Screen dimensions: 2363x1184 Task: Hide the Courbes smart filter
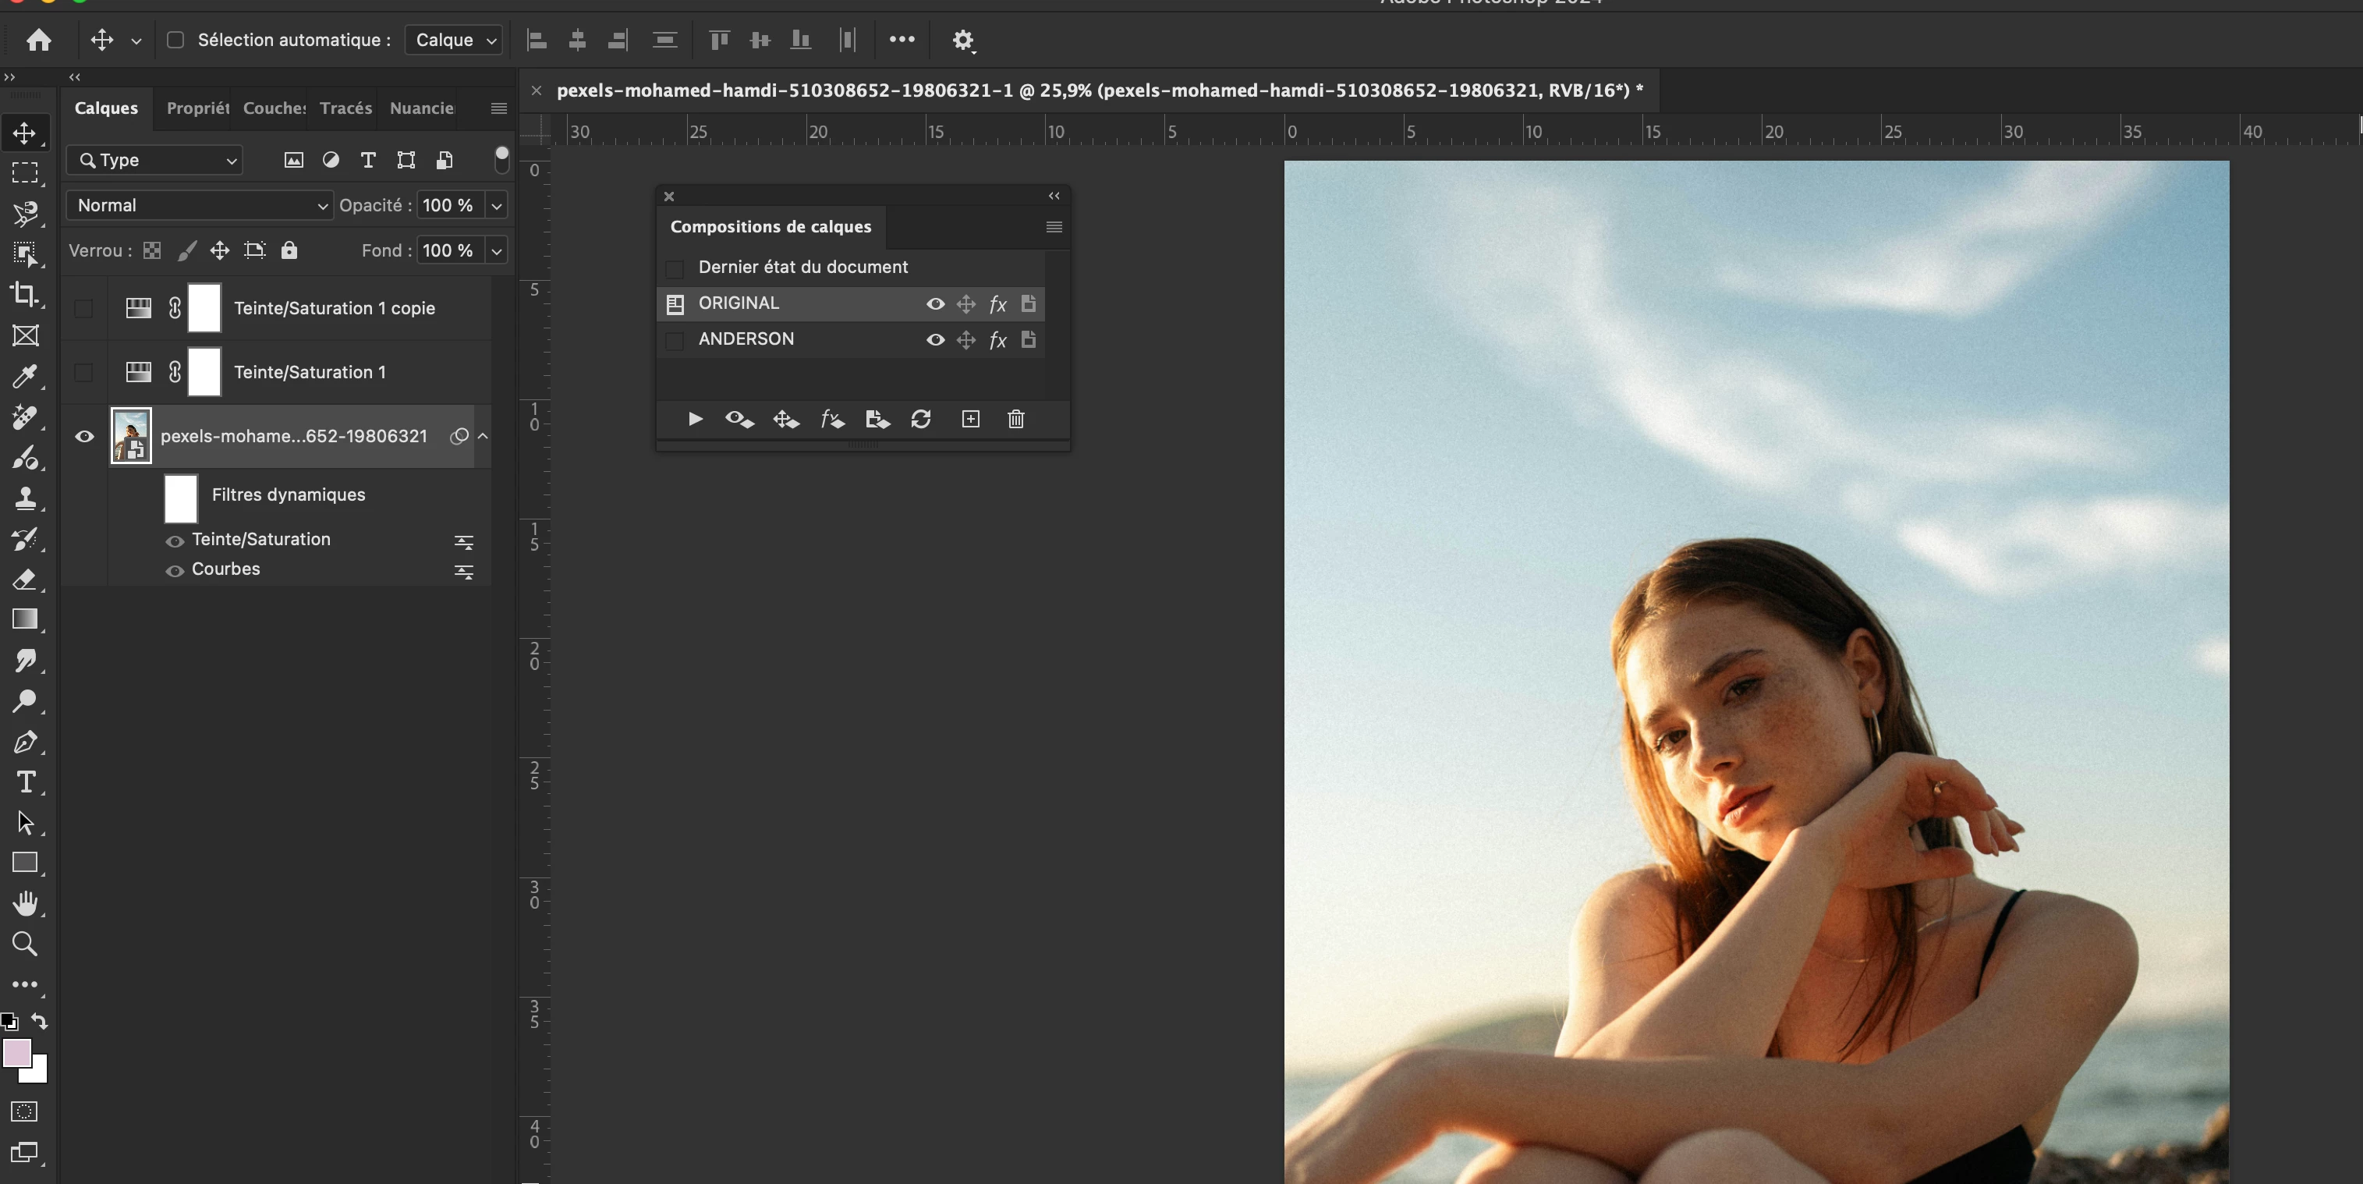174,570
